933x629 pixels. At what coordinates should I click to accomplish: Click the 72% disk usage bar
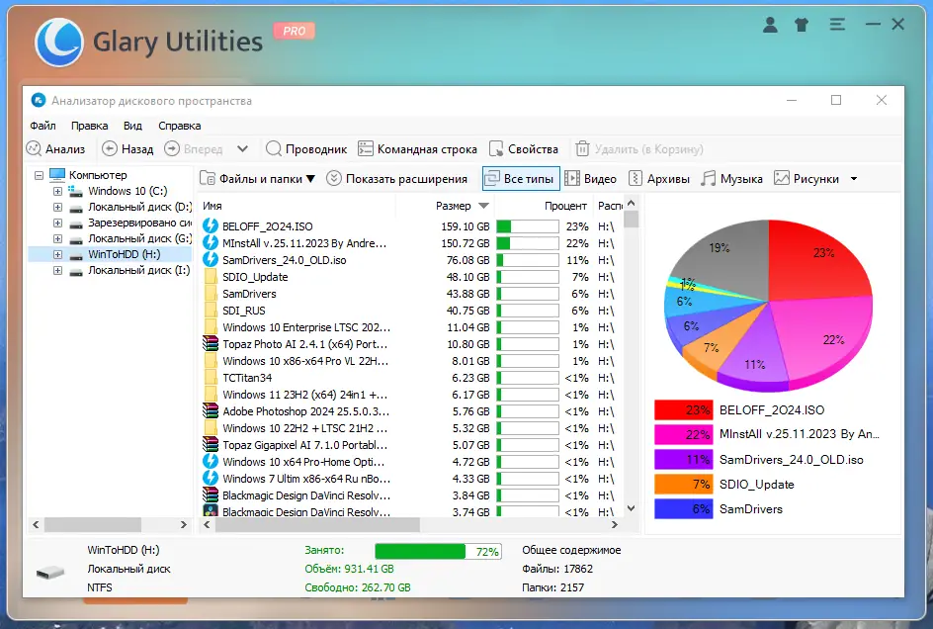(x=438, y=552)
